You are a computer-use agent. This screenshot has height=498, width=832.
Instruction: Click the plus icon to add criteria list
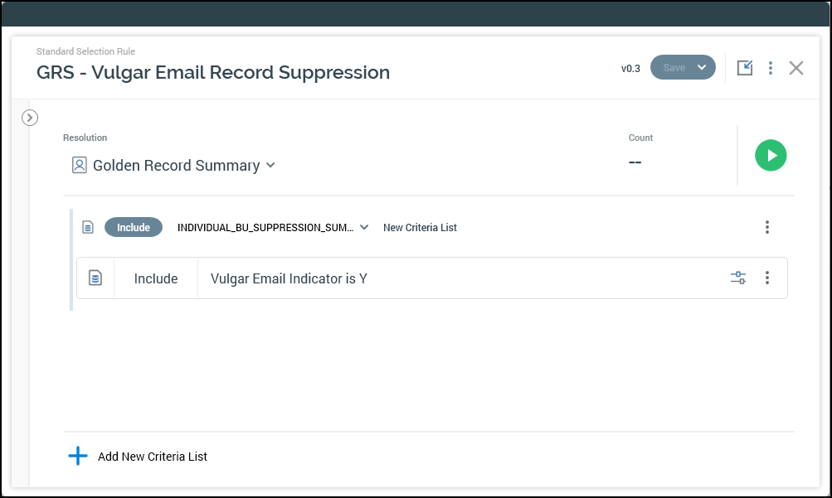(78, 457)
